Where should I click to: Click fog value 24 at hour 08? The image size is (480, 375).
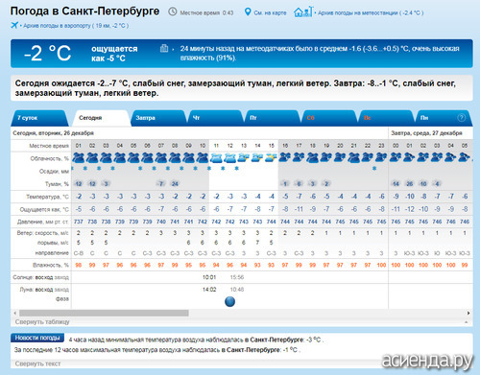click(x=175, y=183)
